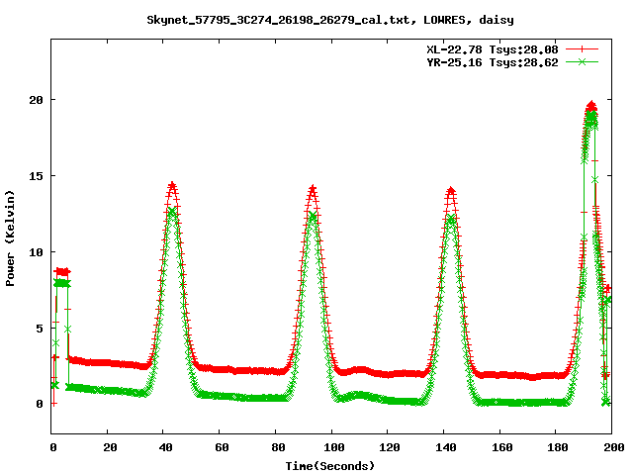Screen dimensions: 633x475
Task: Click the x-axis tick label 140
Action: click(x=446, y=447)
